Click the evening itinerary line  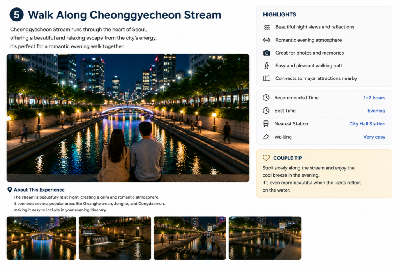coord(60,210)
